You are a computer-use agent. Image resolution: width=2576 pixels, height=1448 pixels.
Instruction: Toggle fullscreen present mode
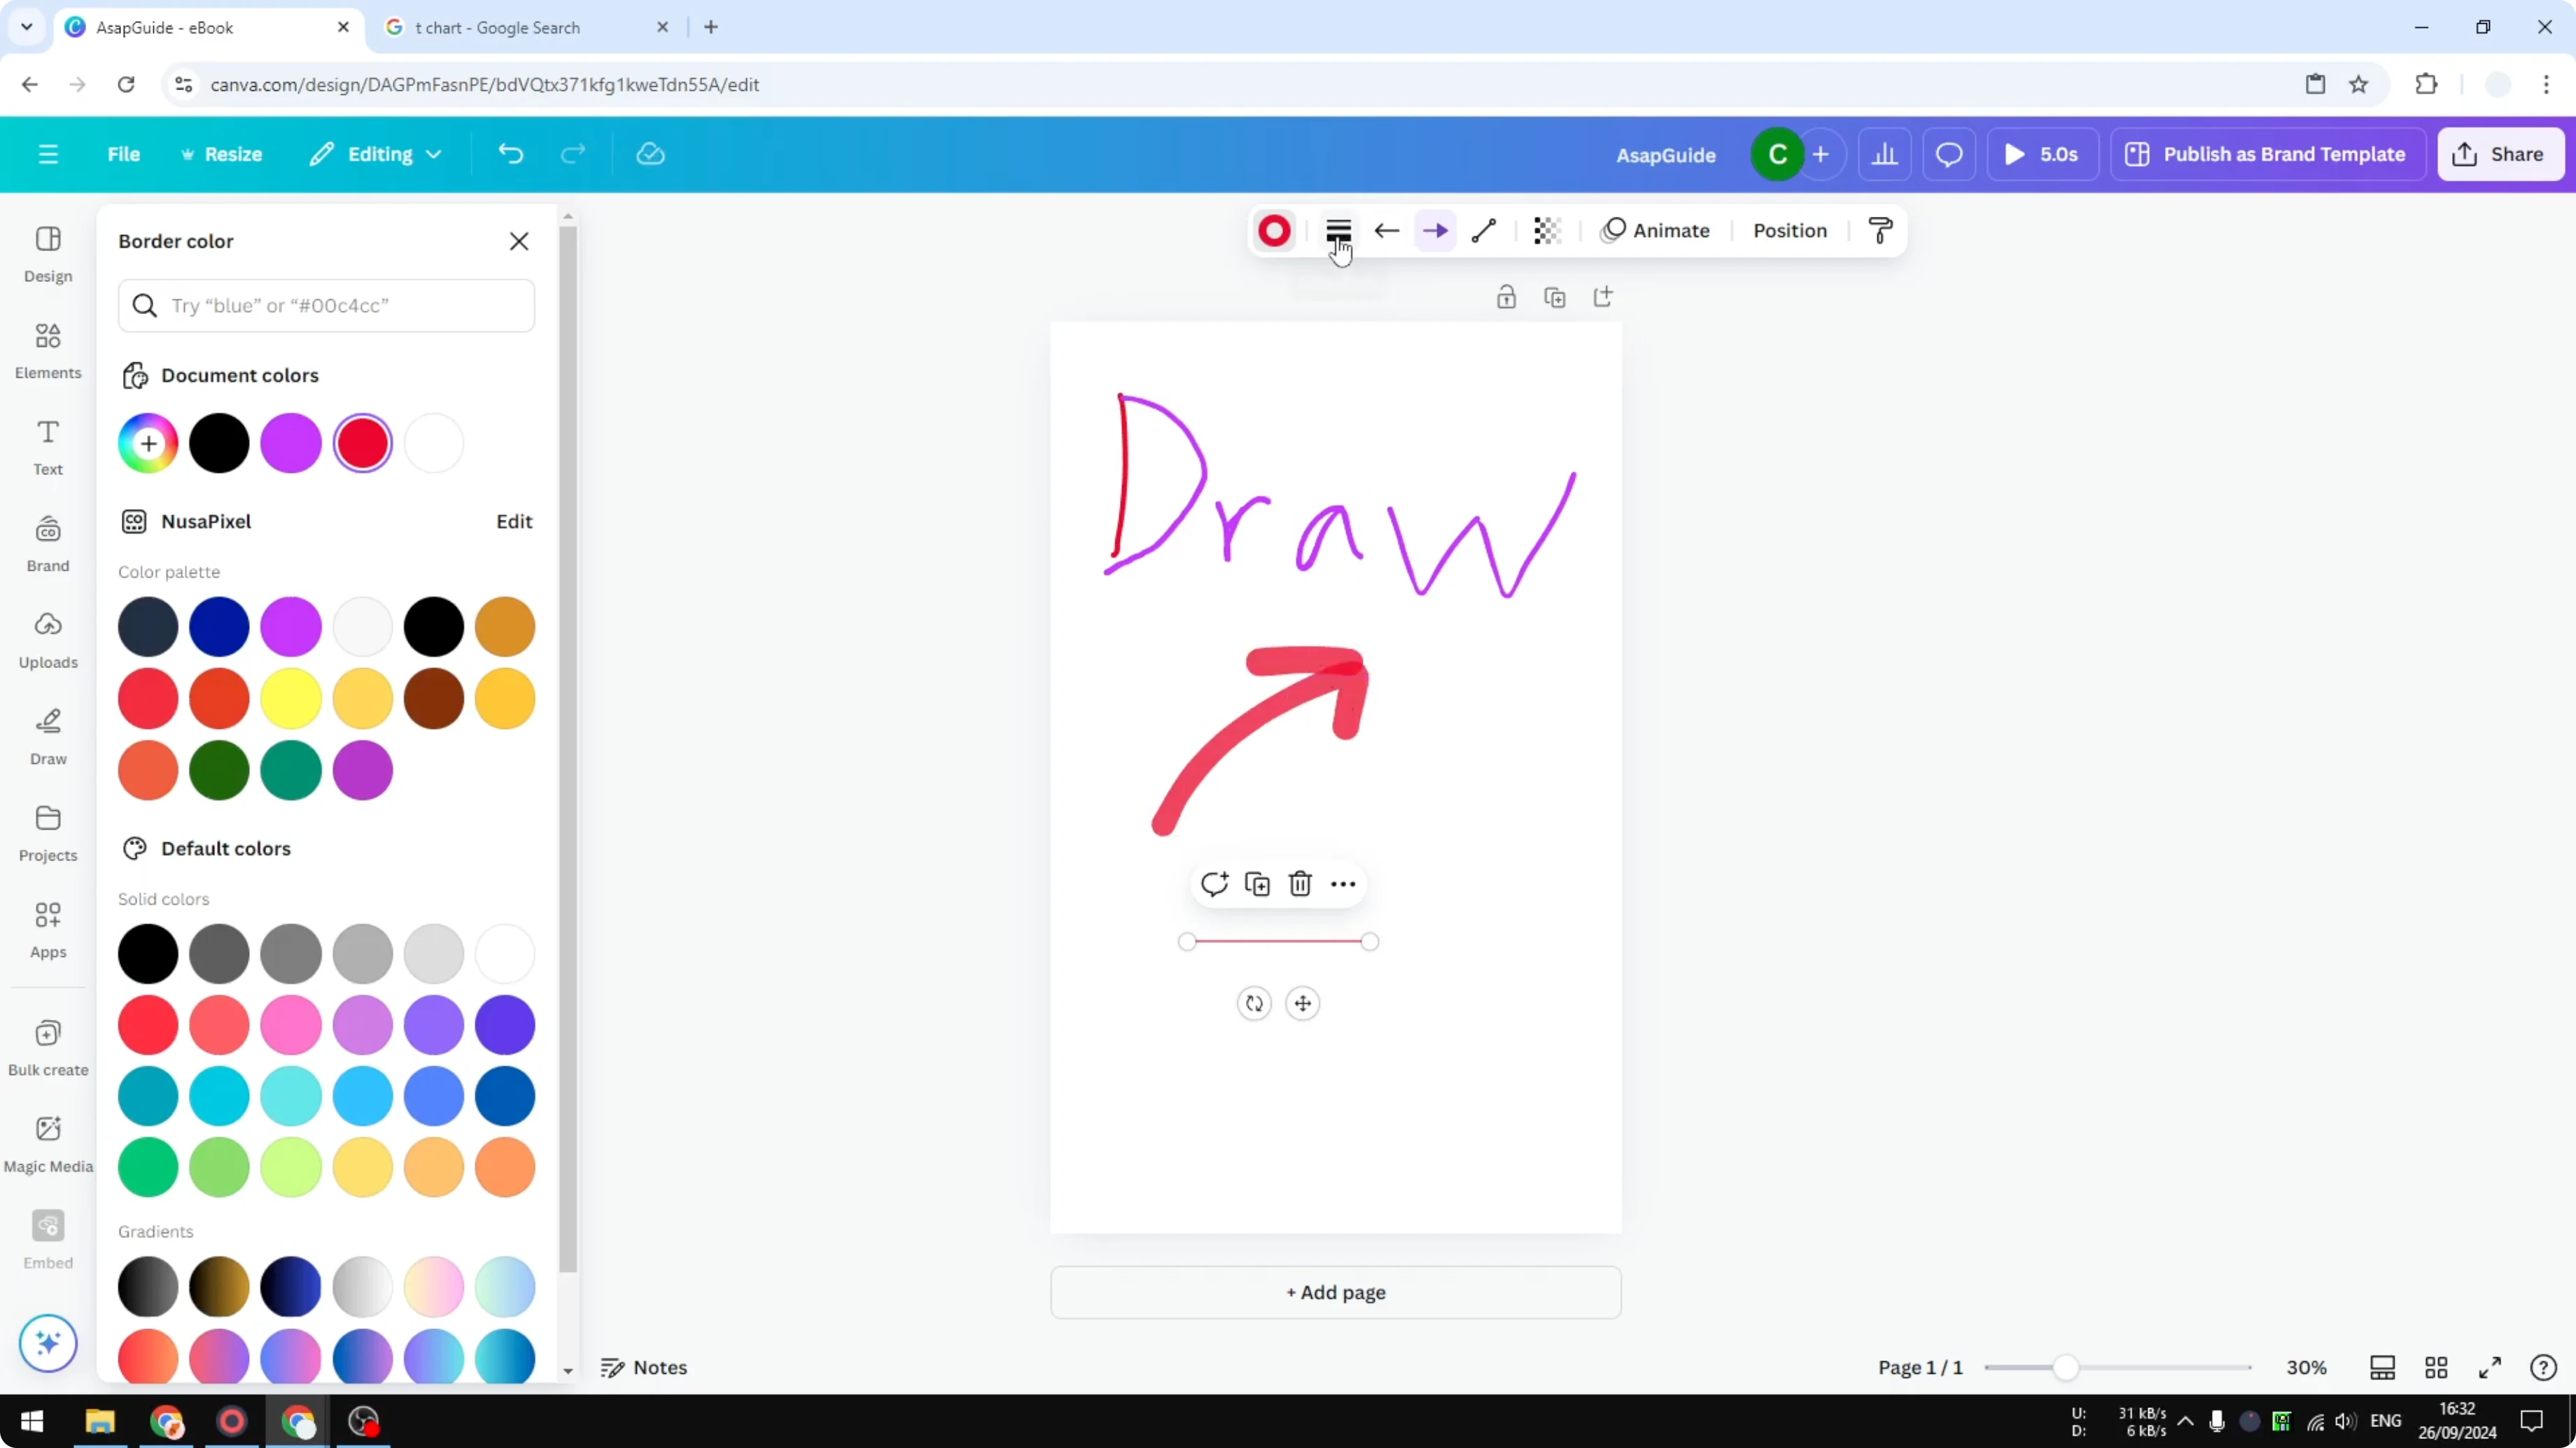point(2490,1367)
